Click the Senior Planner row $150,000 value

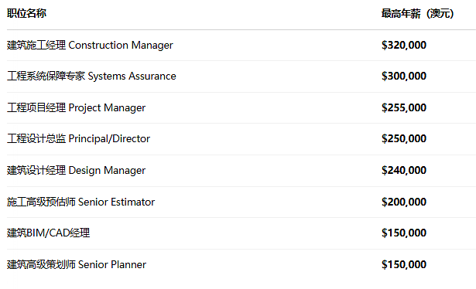pyautogui.click(x=404, y=265)
